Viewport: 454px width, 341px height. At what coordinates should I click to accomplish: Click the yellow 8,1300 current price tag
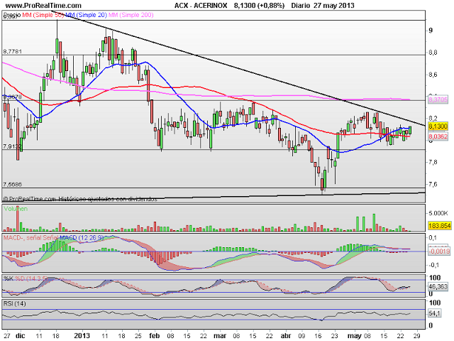438,126
